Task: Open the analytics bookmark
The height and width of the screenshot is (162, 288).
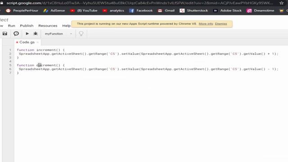Action: point(113,11)
